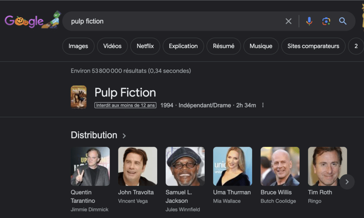The image size is (364, 218).
Task: Click the Ringo role text
Action: [x=315, y=201]
